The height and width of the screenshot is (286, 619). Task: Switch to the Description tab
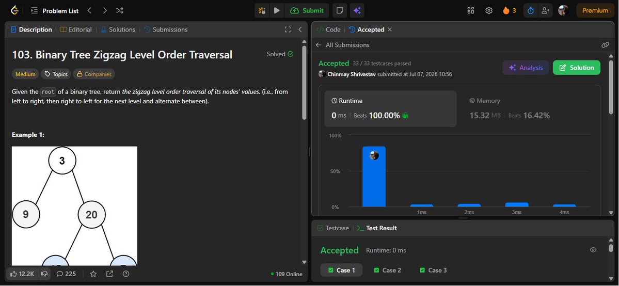pos(31,29)
